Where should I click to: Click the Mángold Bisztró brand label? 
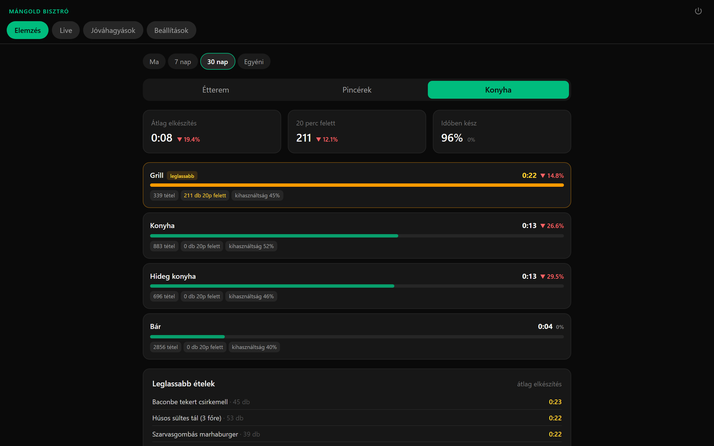click(x=39, y=11)
